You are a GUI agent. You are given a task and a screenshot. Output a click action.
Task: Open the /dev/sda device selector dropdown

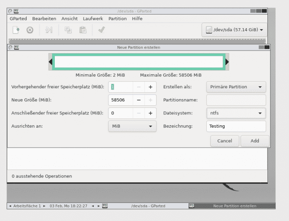[235, 30]
